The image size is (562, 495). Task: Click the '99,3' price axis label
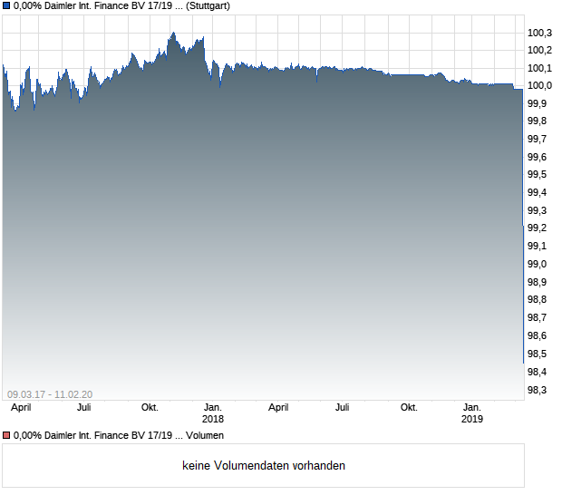click(x=537, y=210)
